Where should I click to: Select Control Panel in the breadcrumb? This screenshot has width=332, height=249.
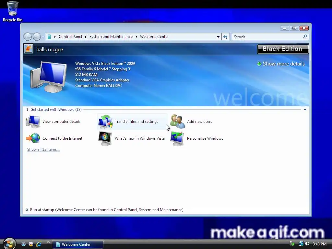coord(70,37)
